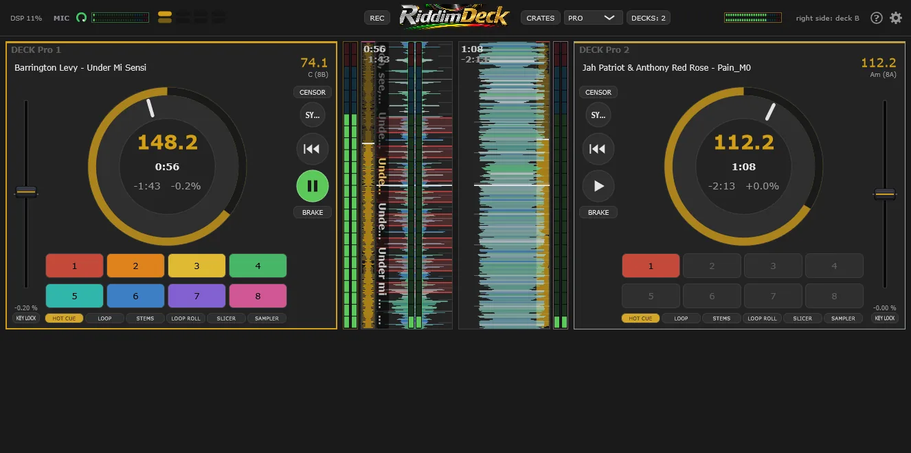Set empty hot cue pad 7 on Deck Pro 2
Viewport: 911px width, 453px height.
773,296
